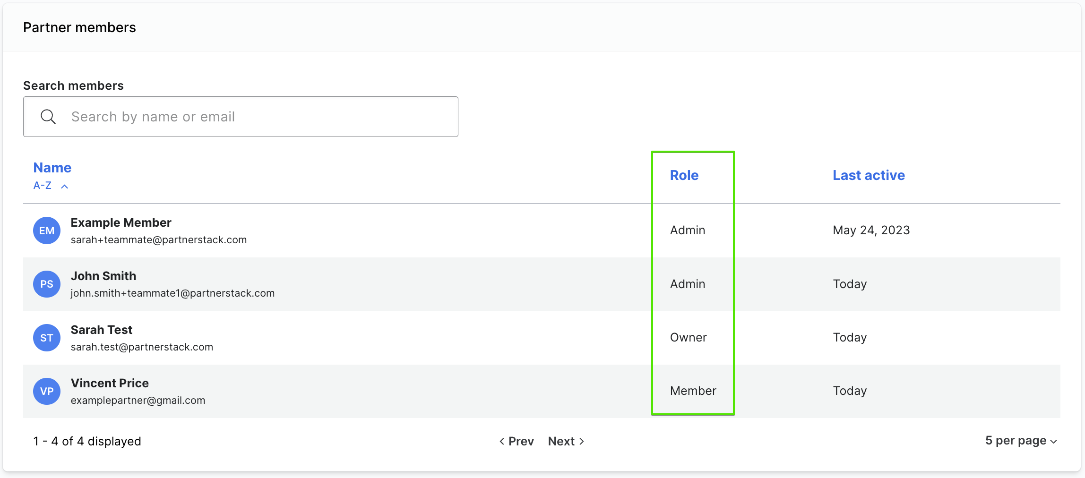1085x478 pixels.
Task: Toggle the A-Z sort order chevron
Action: pos(65,187)
